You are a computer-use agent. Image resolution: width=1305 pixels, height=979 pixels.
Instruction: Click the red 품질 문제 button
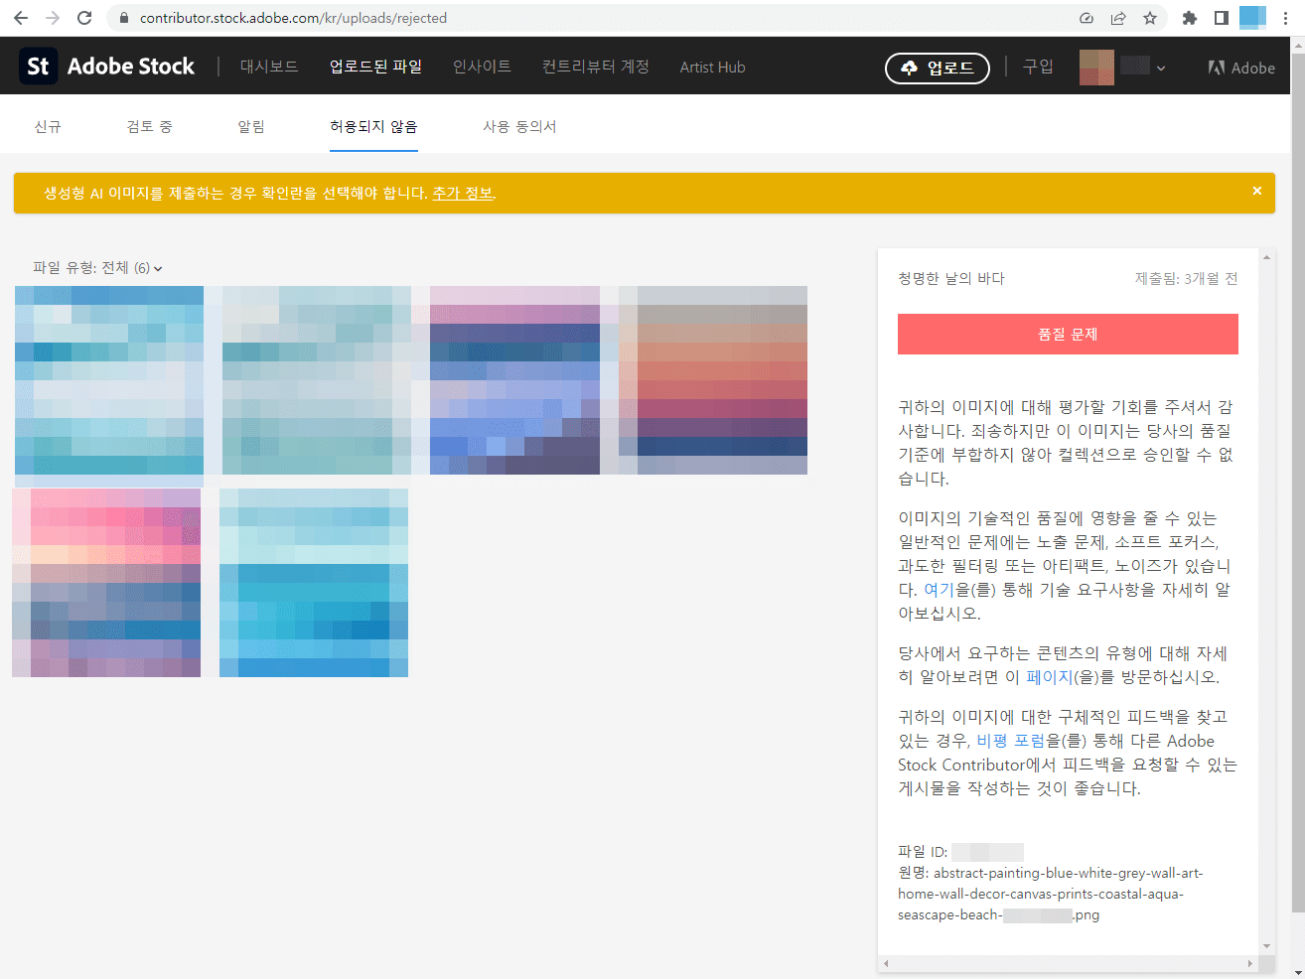(1068, 335)
